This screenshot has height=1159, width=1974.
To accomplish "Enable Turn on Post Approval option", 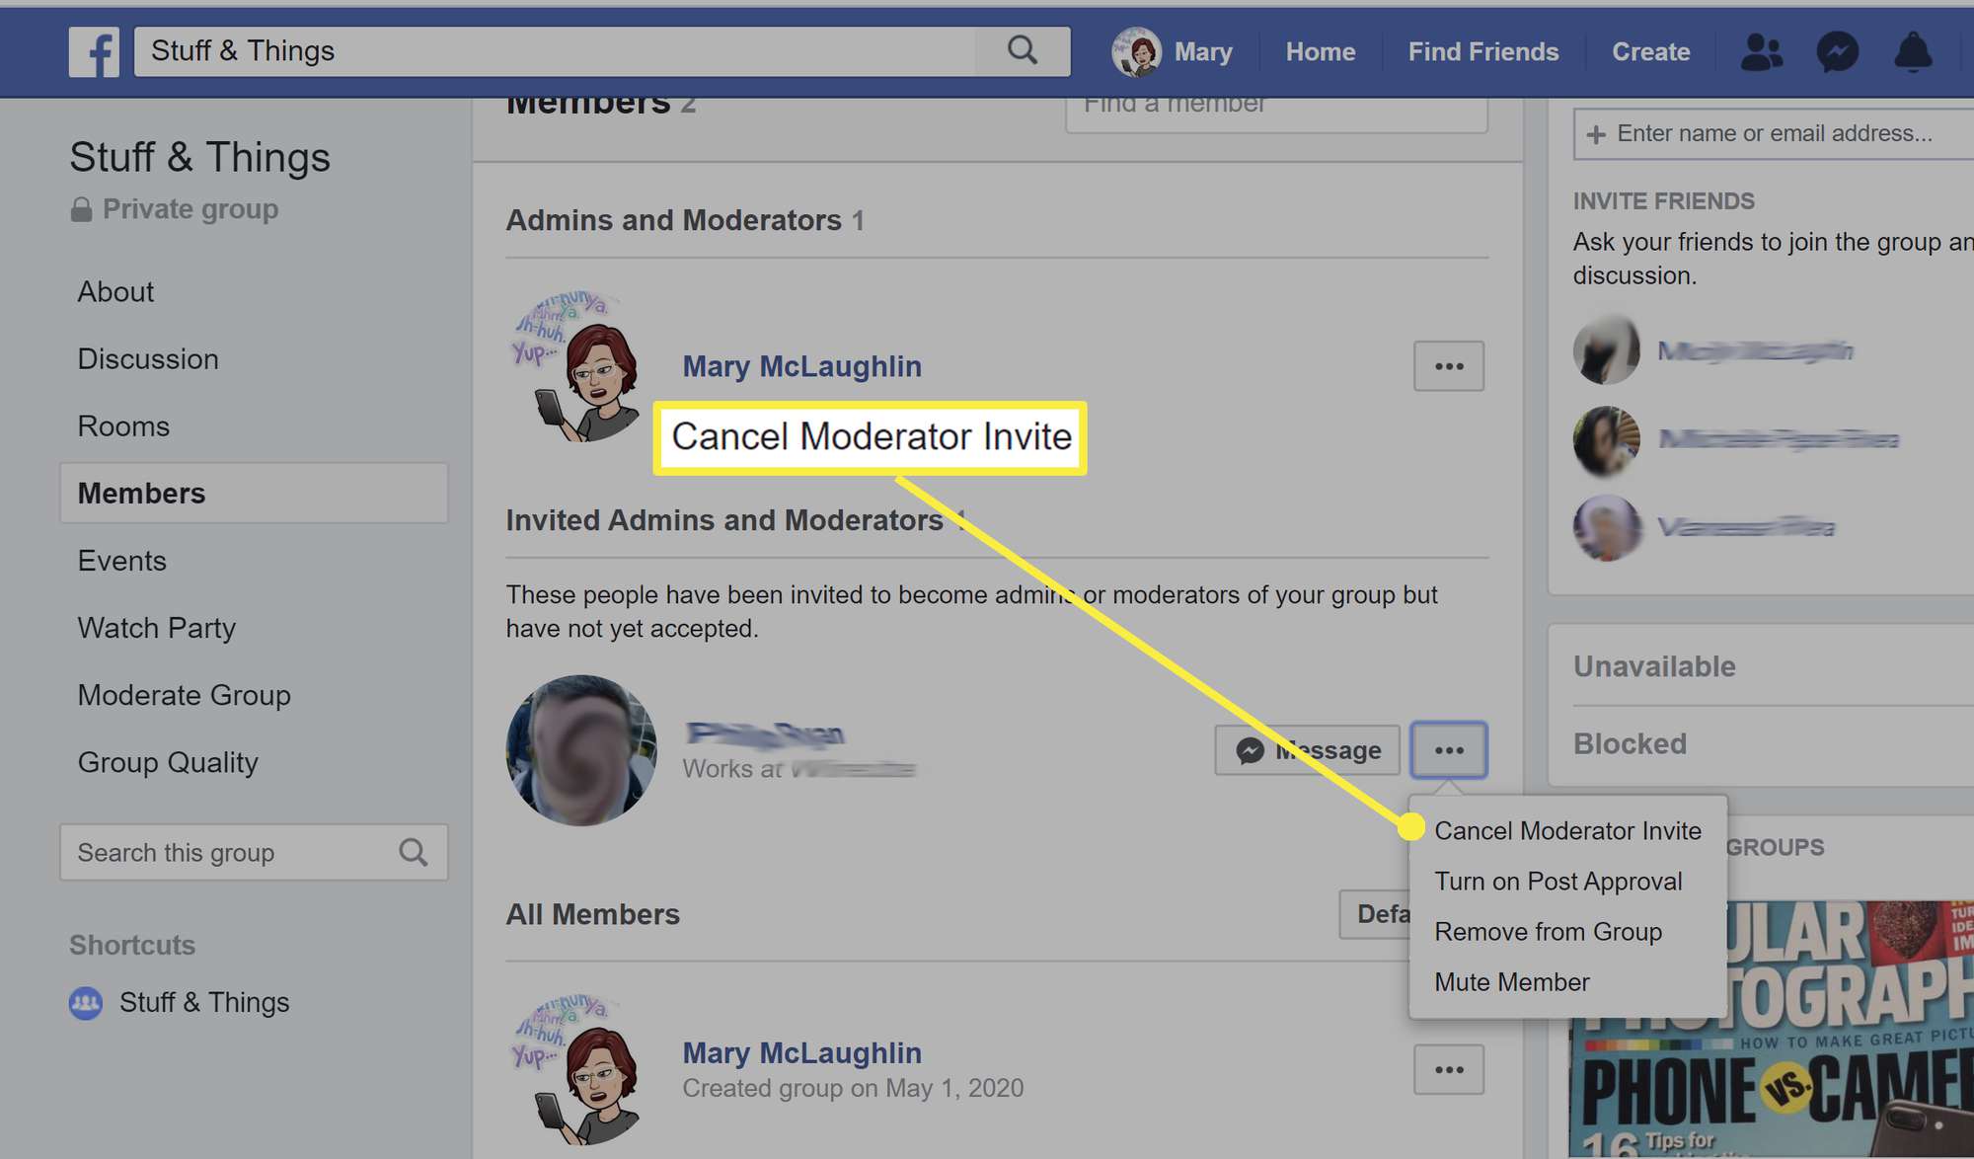I will click(x=1557, y=881).
